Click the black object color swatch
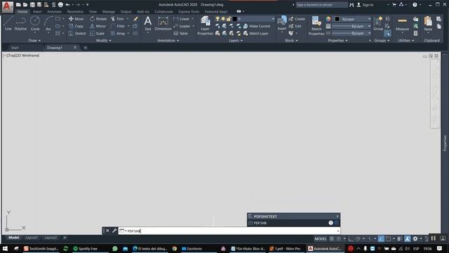Screen dimensions: 449x253 pyautogui.click(x=337, y=19)
